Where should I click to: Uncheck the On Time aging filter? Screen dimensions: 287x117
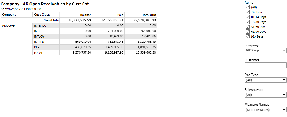click(x=247, y=12)
